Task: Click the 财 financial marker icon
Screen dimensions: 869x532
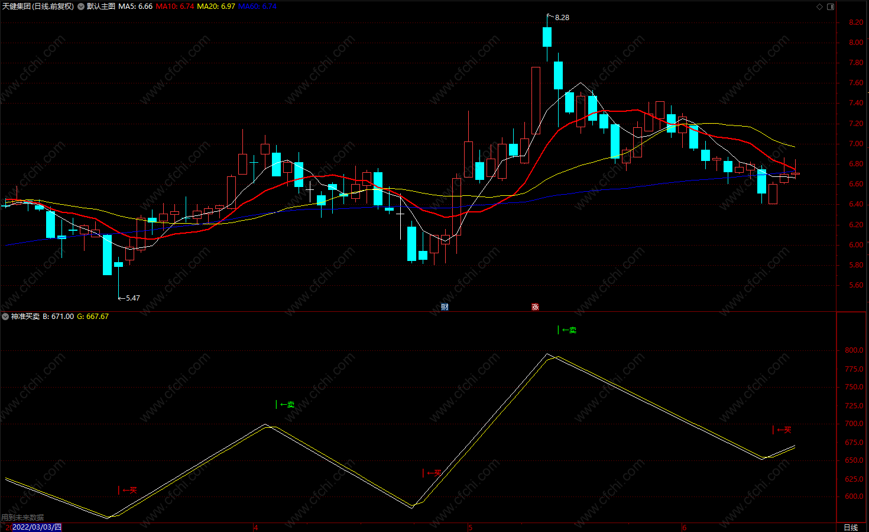Action: click(x=445, y=307)
